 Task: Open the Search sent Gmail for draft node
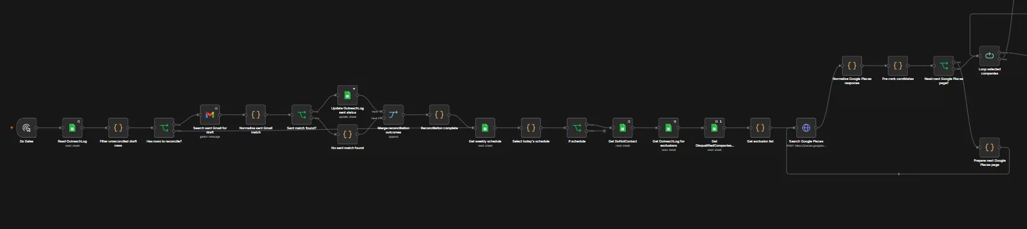click(x=210, y=115)
